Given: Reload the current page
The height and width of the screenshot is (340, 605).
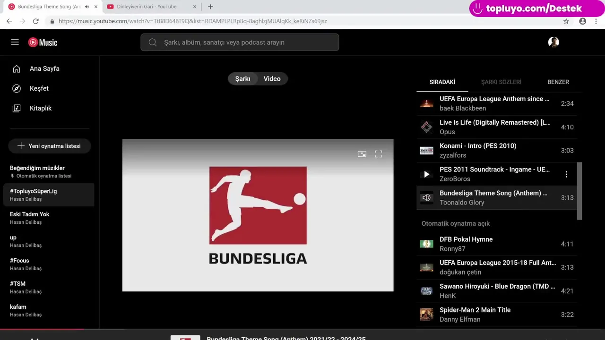Looking at the screenshot, I should tap(35, 21).
